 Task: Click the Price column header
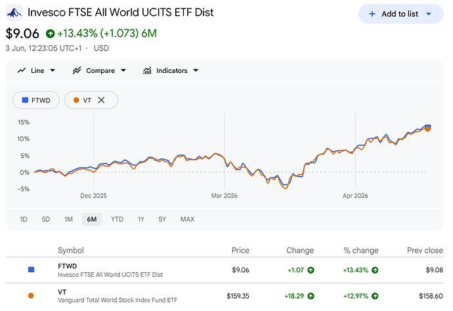tap(240, 251)
